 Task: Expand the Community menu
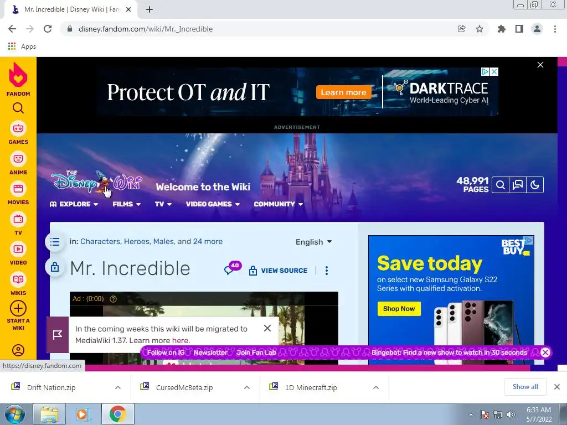[x=279, y=204]
